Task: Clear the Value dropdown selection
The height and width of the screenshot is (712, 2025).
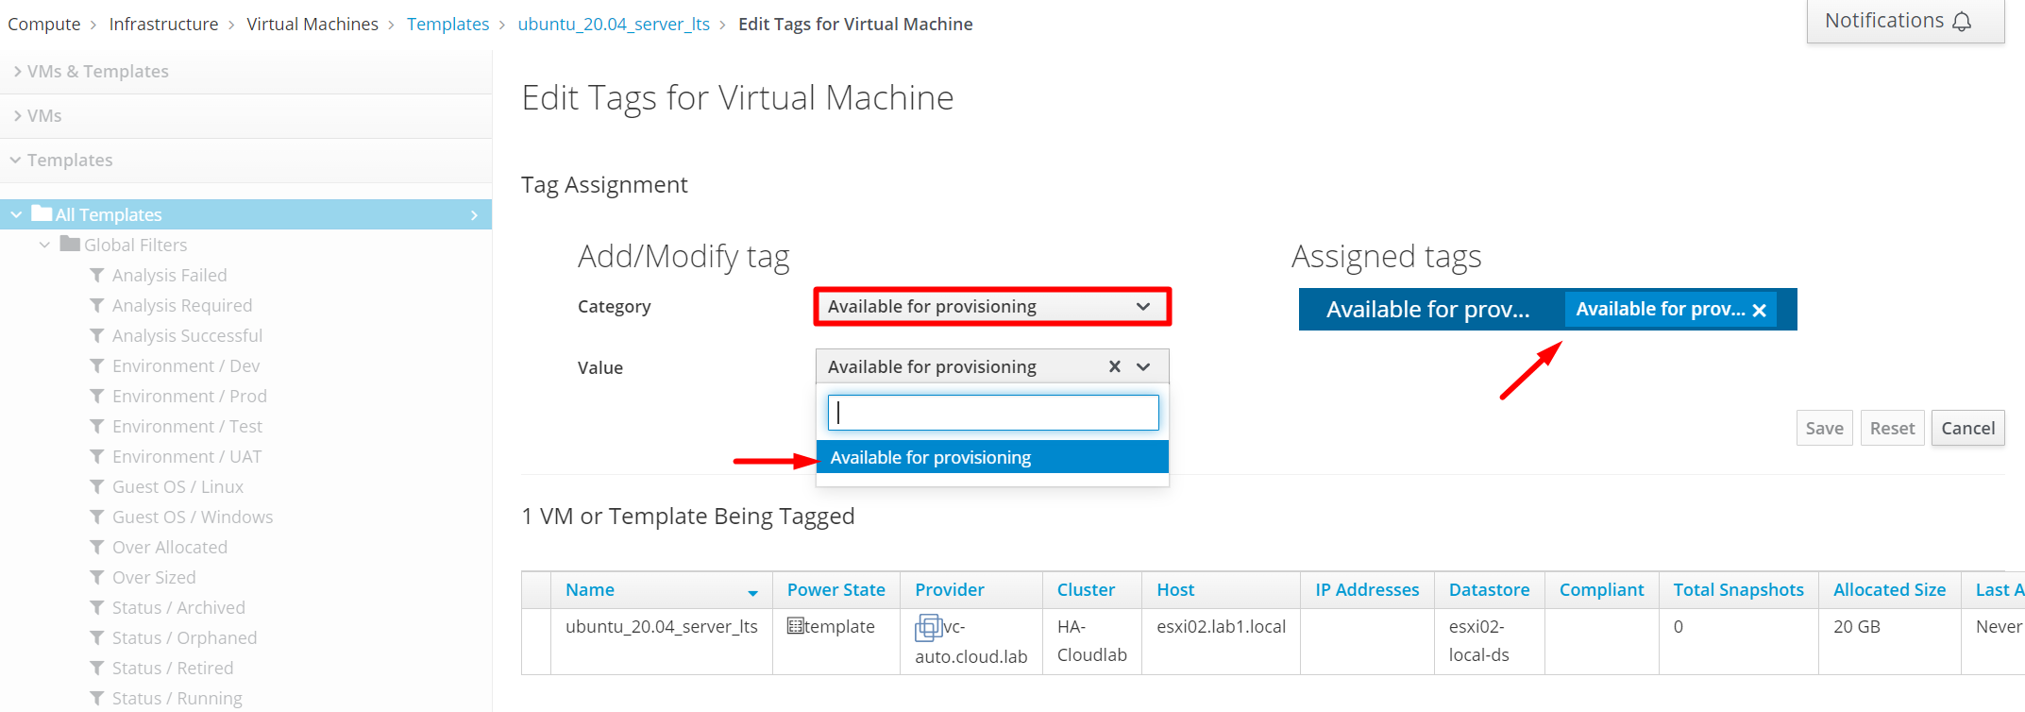Action: (x=1115, y=366)
